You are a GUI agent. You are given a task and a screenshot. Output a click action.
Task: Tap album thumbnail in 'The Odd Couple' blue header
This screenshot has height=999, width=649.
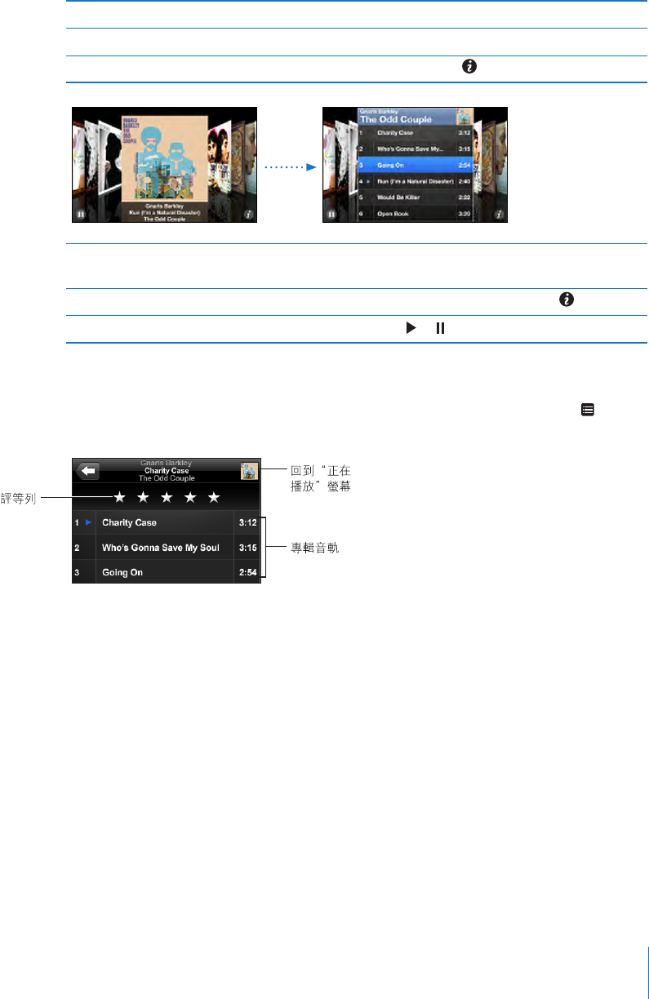[465, 115]
